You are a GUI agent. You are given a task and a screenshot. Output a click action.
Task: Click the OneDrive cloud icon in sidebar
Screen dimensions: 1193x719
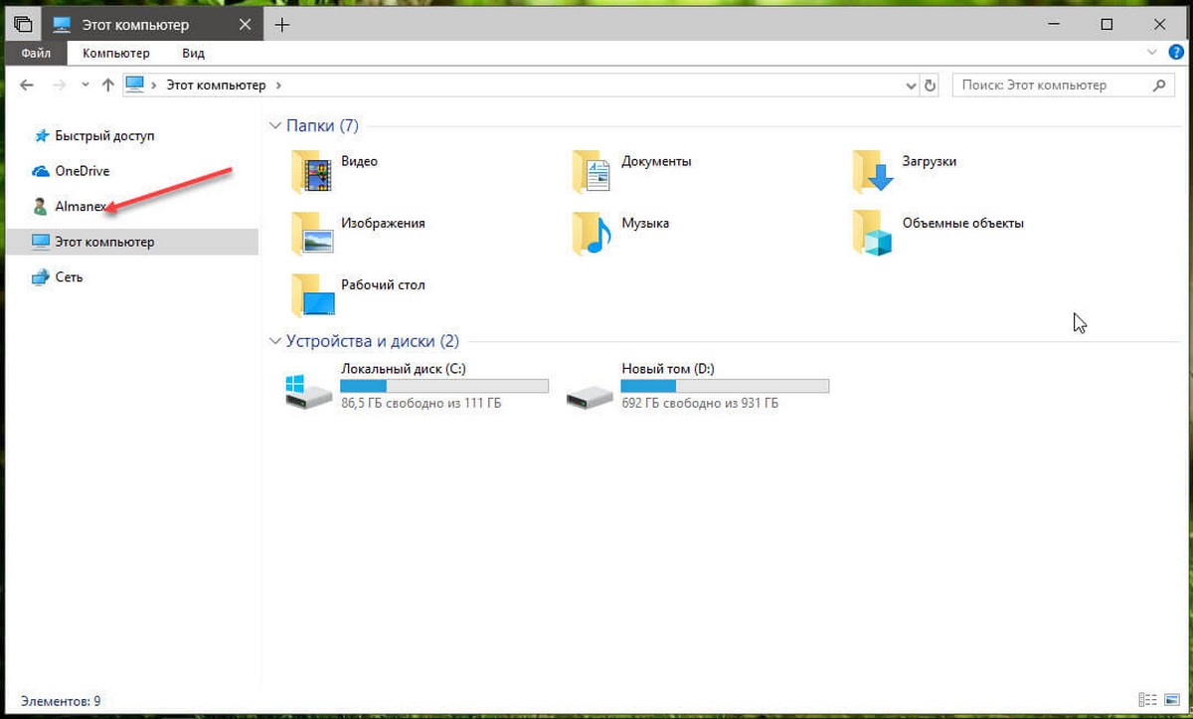pyautogui.click(x=41, y=171)
